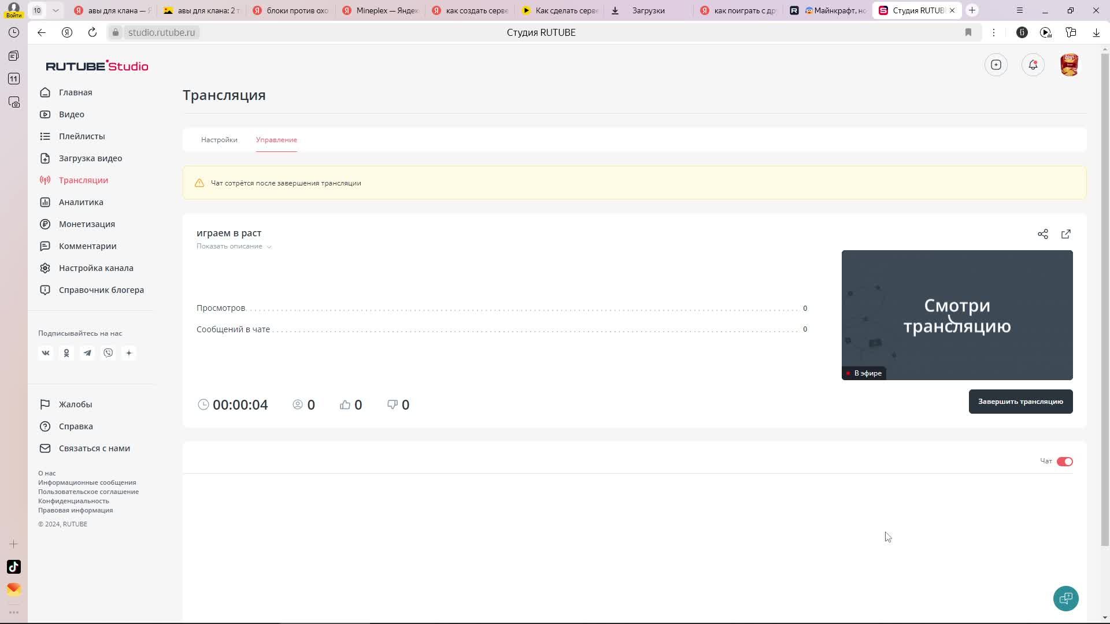Click the page vertical scrollbar
This screenshot has height=624, width=1110.
(x=1105, y=300)
